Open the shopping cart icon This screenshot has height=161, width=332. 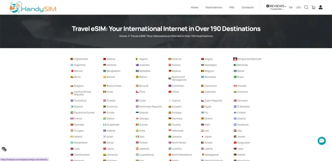pyautogui.click(x=313, y=7)
